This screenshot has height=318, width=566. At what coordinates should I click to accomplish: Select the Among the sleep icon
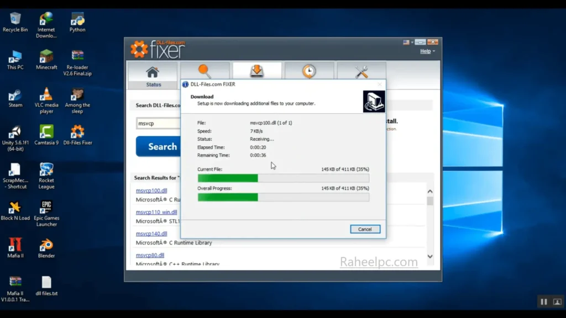point(77,100)
